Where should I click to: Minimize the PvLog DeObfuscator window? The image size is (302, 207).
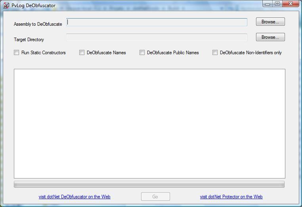268,4
